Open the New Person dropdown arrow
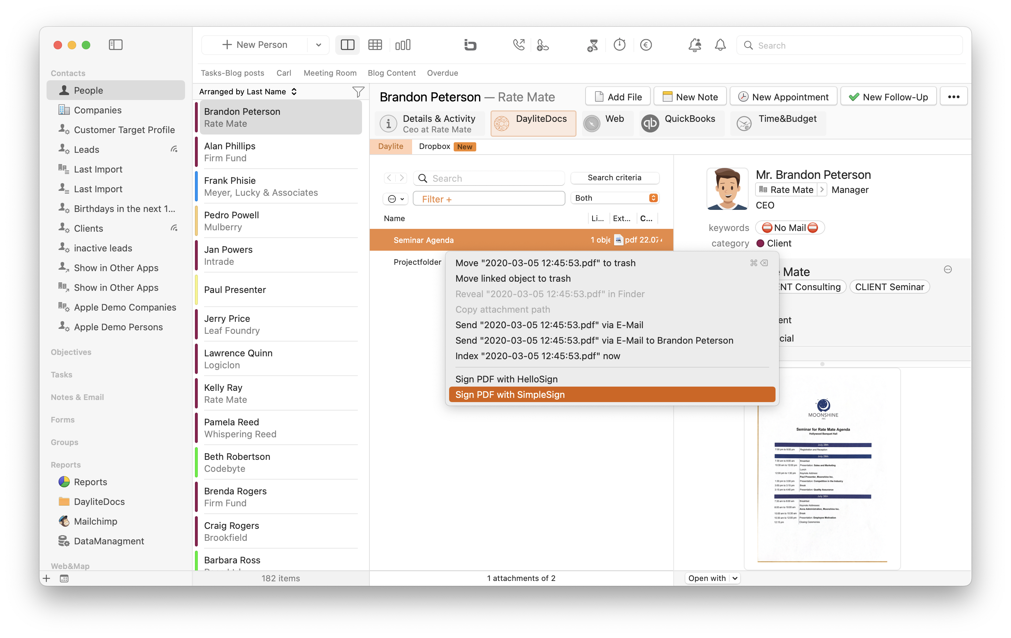Screen dimensions: 1011x638 point(318,45)
